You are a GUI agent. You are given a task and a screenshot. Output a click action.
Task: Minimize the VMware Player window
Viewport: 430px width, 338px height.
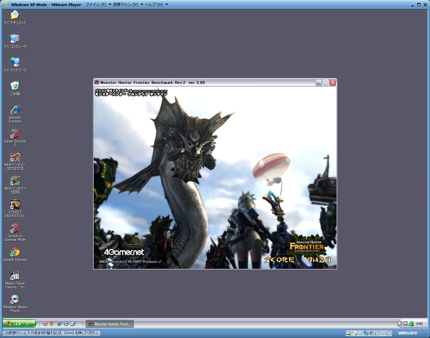pos(413,5)
